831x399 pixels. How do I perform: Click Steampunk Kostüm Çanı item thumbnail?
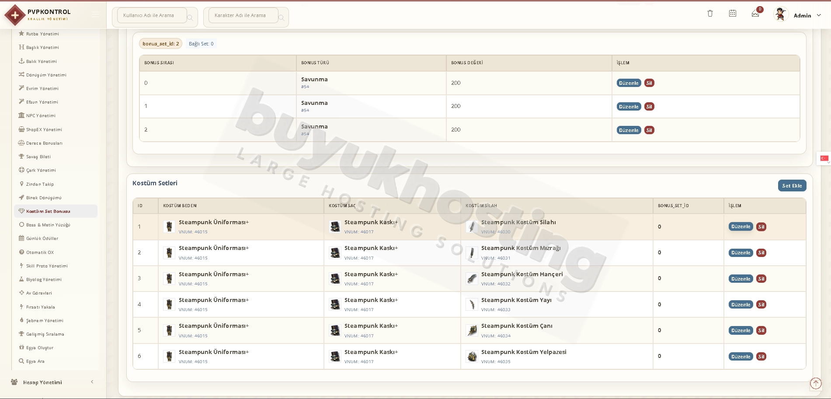472,330
